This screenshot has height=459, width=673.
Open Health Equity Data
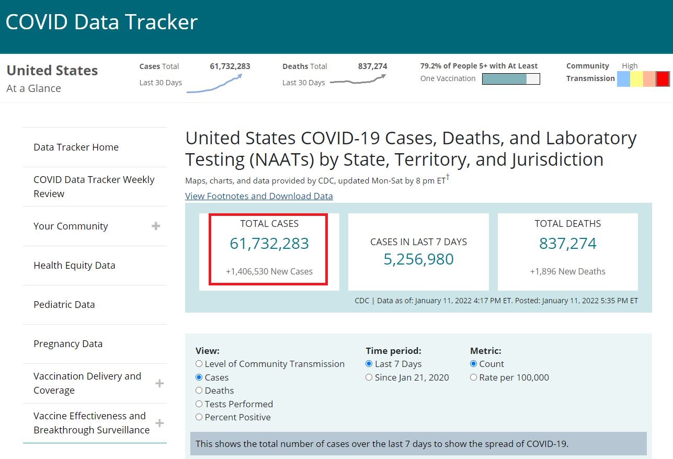click(x=74, y=266)
